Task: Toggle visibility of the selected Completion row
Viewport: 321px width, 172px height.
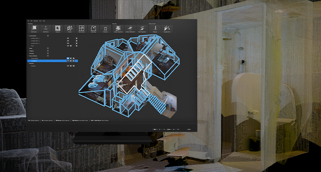Action: pos(68,61)
